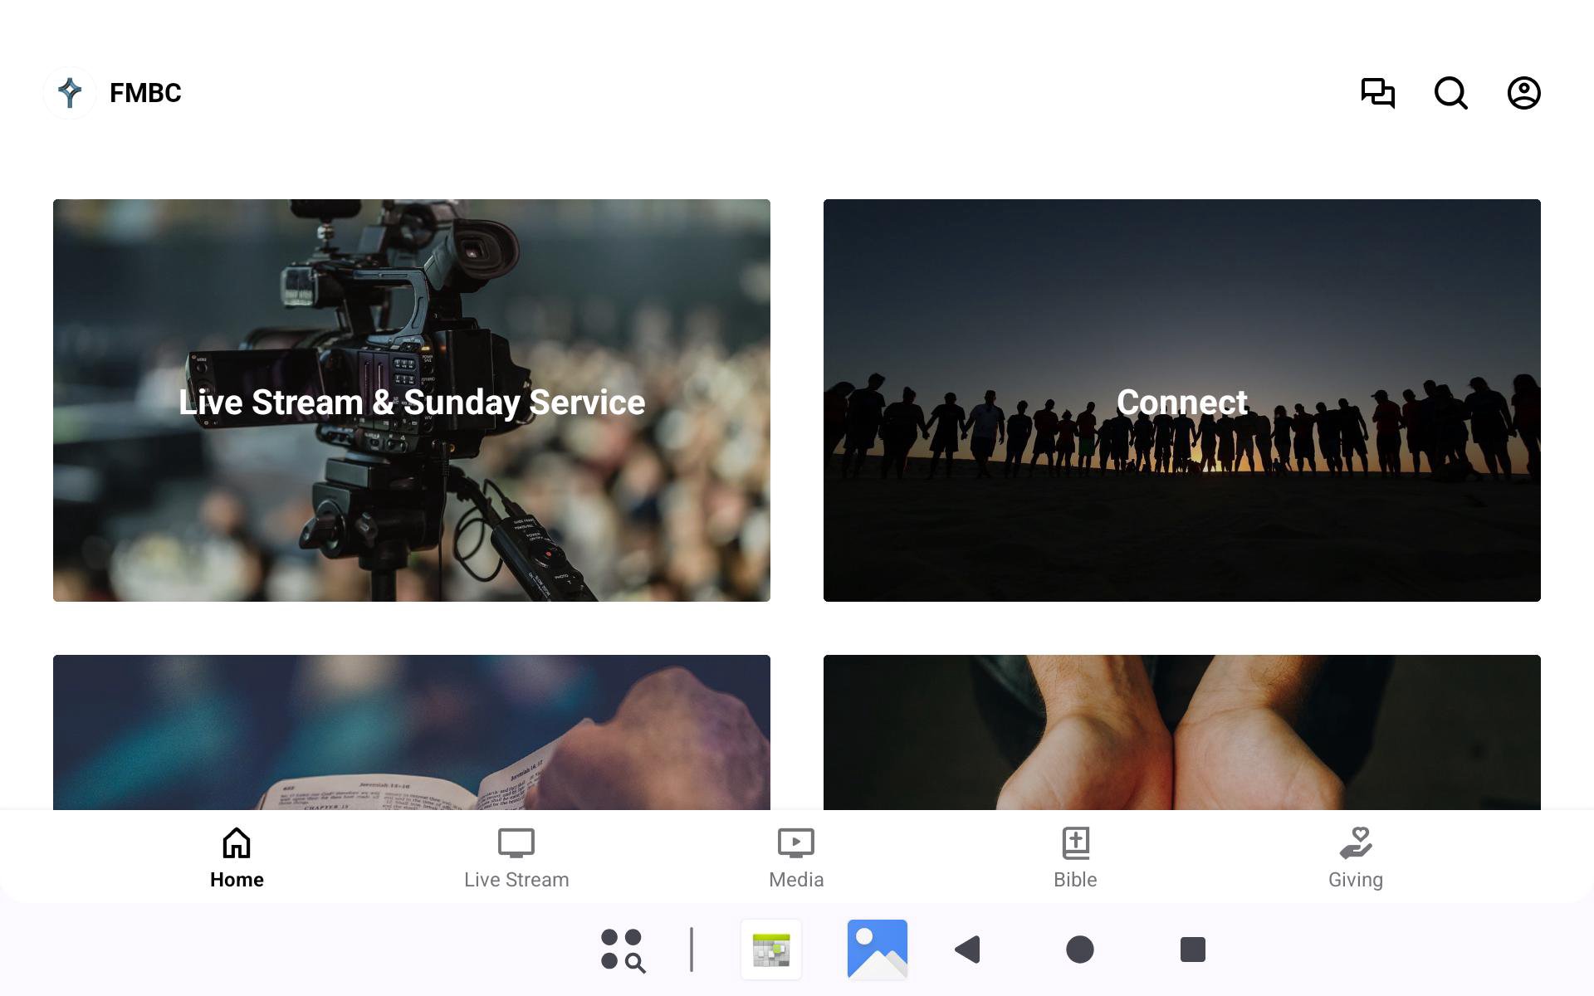Screen dimensions: 1594x996
Task: Open Live Stream & Sunday Service tile
Action: click(x=412, y=400)
